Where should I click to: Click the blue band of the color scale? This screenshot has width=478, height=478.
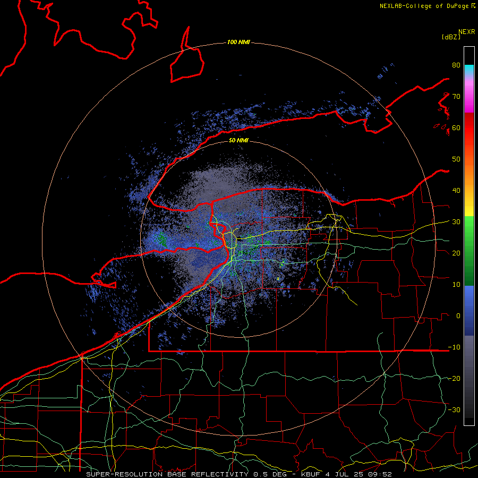pos(469,310)
